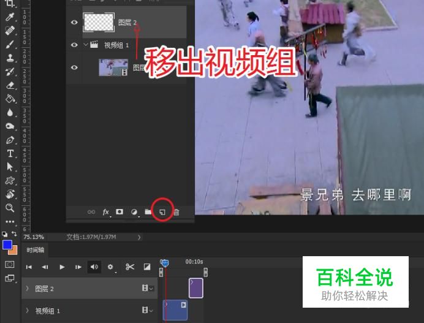Add a layer mask
Image resolution: width=424 pixels, height=323 pixels.
[119, 212]
